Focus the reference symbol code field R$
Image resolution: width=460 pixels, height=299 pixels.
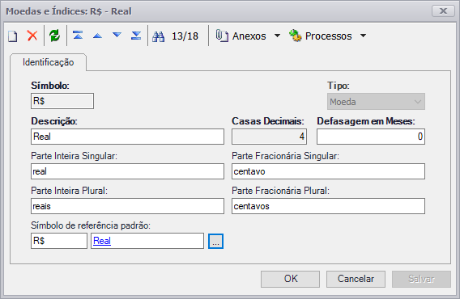[x=59, y=241]
